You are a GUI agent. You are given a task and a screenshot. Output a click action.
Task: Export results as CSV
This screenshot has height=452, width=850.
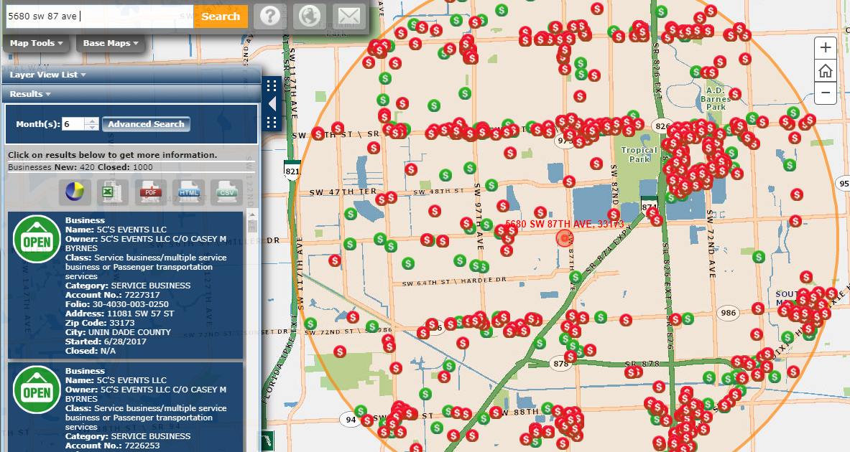pos(226,192)
